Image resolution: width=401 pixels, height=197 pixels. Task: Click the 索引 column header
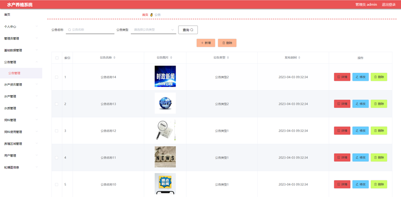pyautogui.click(x=67, y=58)
